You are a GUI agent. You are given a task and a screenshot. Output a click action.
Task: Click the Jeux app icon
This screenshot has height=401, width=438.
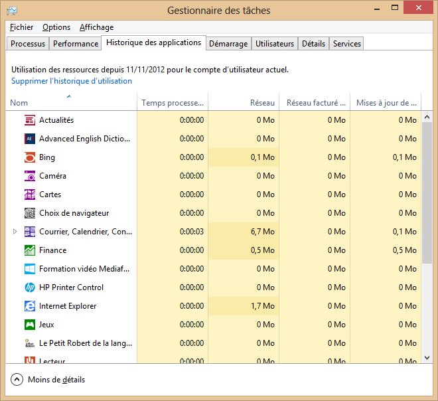[29, 325]
